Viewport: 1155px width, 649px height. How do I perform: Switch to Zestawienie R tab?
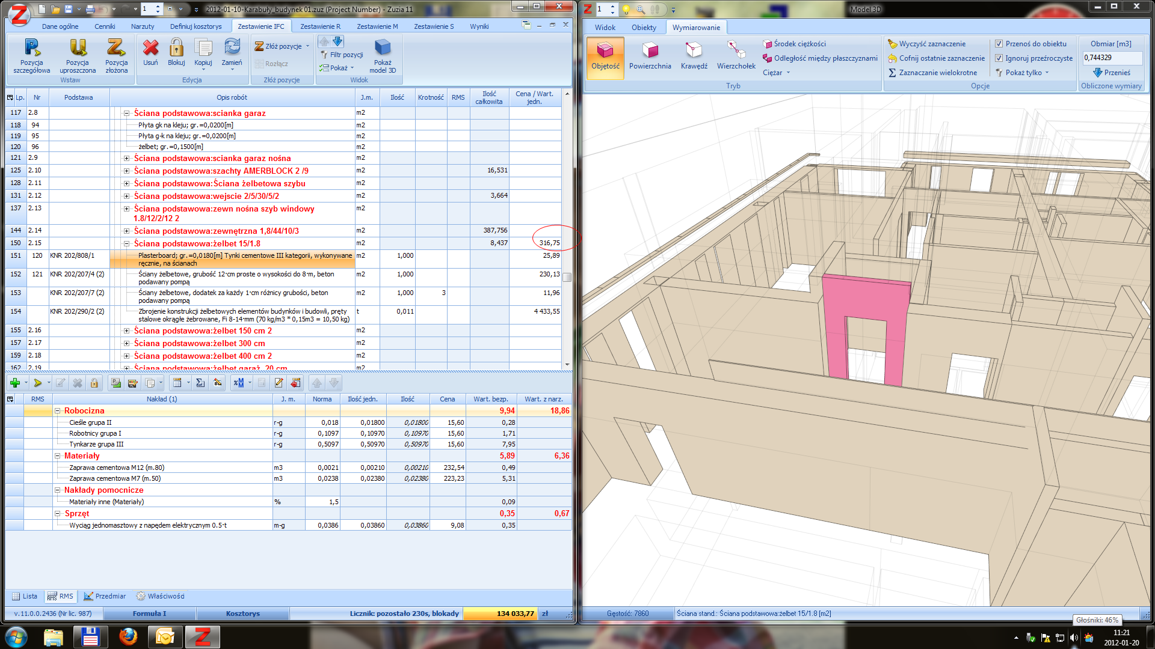click(320, 26)
